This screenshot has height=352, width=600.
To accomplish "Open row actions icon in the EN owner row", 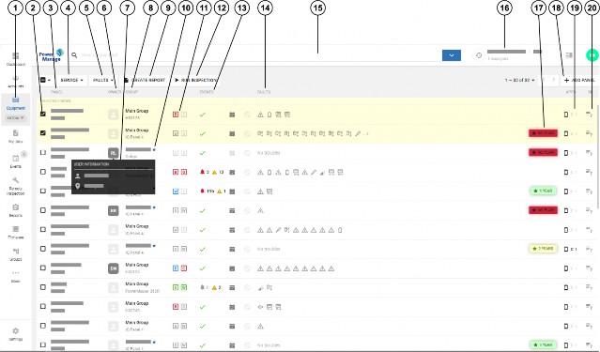I will pyautogui.click(x=590, y=268).
